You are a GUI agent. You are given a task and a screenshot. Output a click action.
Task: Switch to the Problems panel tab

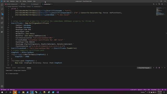tap(8, 68)
